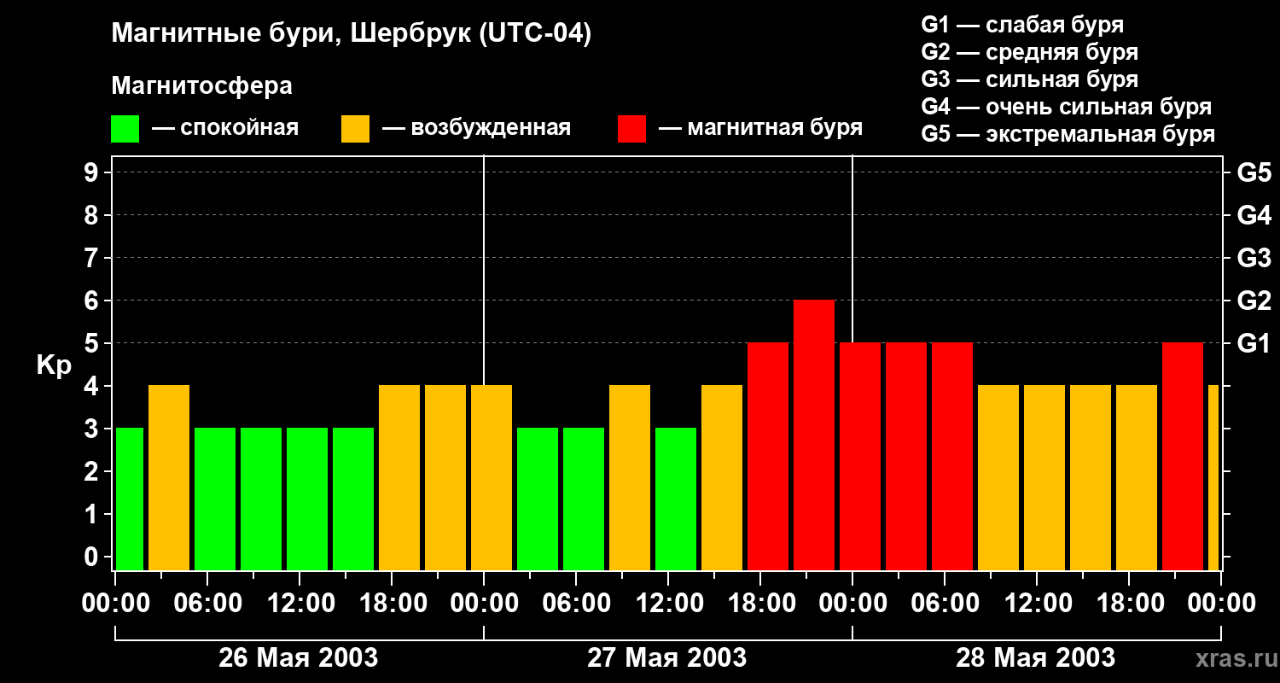1280x683 pixels.
Task: Click the '27 Мая 2003' date label
Action: [x=667, y=657]
